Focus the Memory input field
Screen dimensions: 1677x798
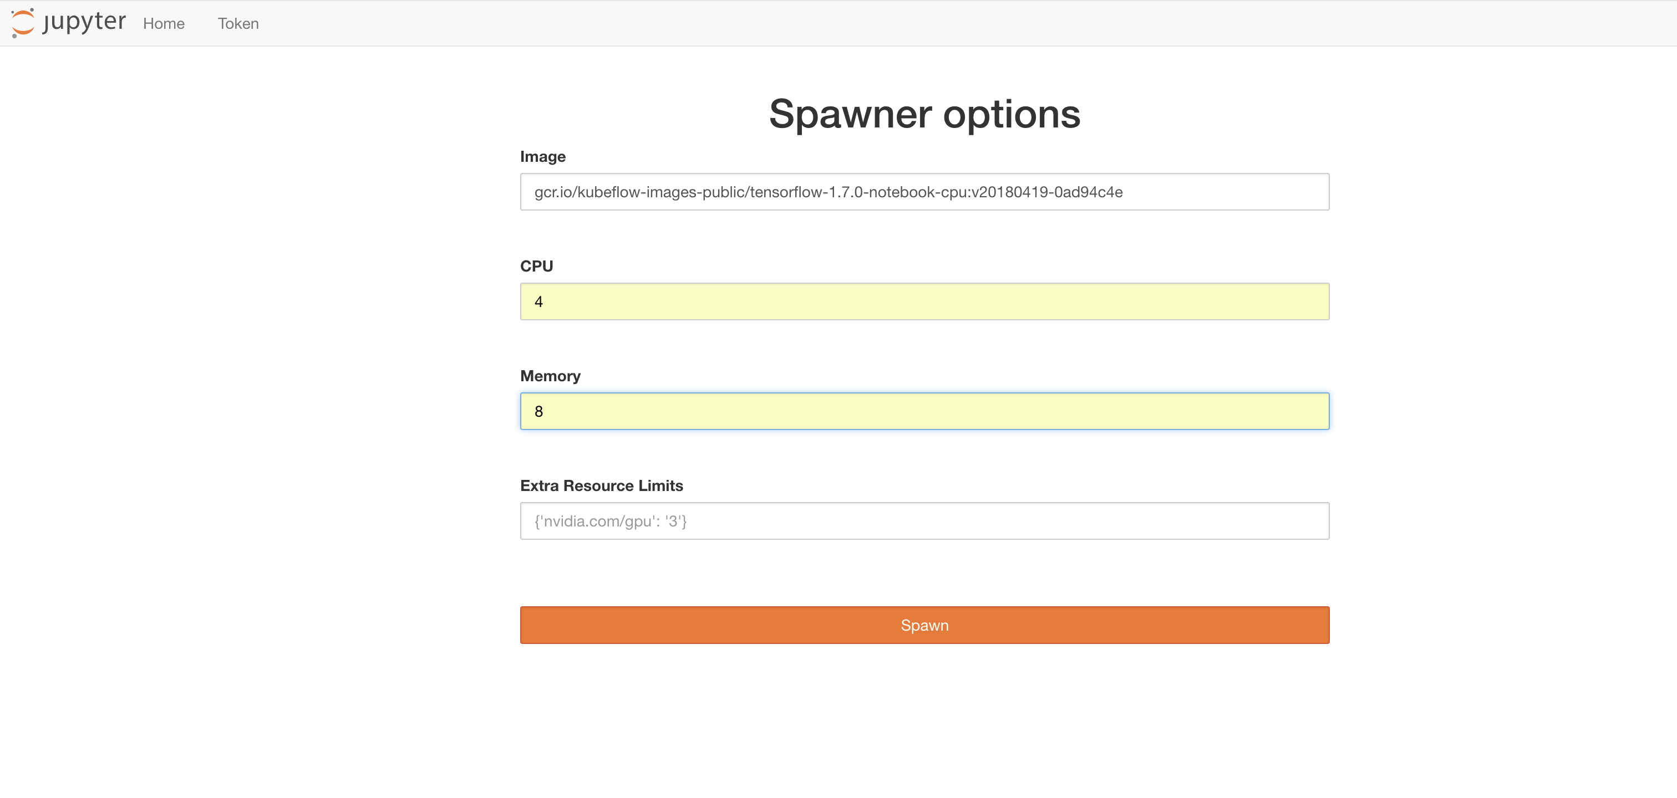pyautogui.click(x=924, y=411)
